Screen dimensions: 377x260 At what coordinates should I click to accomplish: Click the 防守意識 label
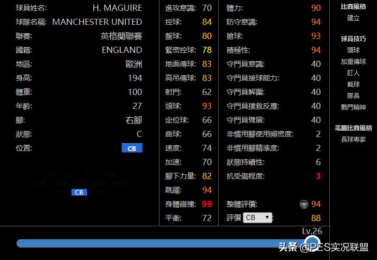coord(242,22)
